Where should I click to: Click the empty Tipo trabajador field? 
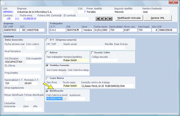[x=55, y=60]
